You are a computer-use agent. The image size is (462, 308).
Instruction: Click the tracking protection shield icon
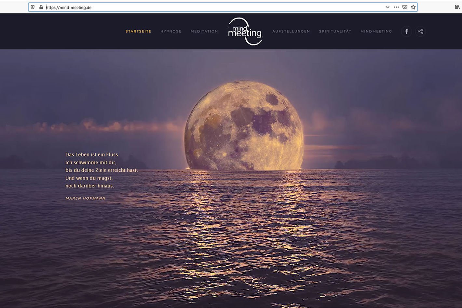[x=33, y=7]
